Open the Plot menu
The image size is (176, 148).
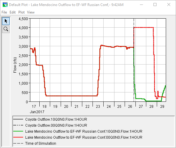[x=21, y=12]
